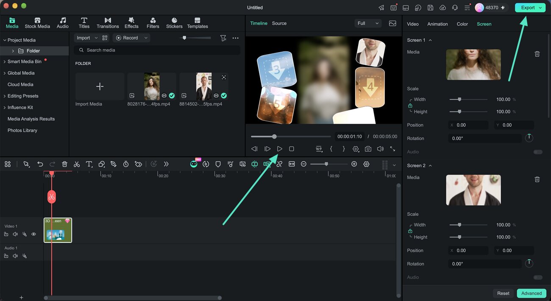The height and width of the screenshot is (301, 551).
Task: Hide Video 1 track with eye icon
Action: click(33, 234)
